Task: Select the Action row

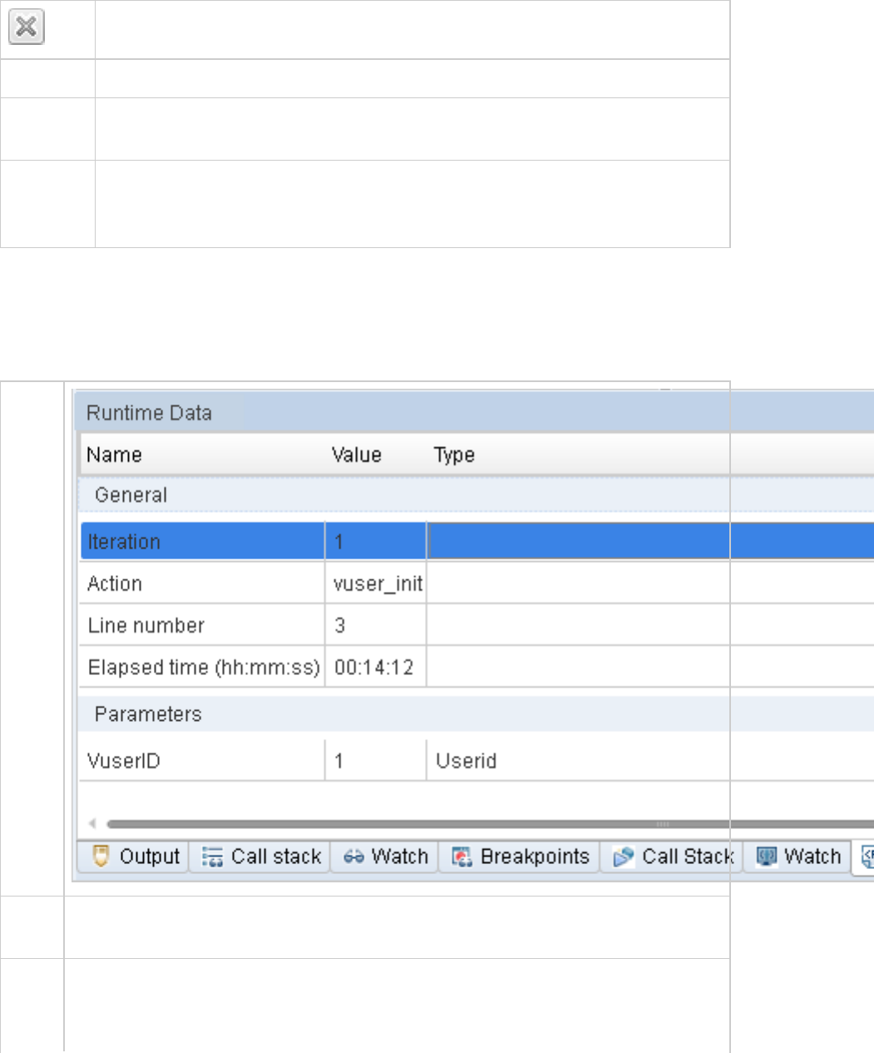Action: pos(477,583)
